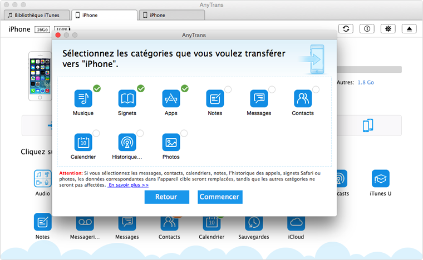Open Audio category in main window
Viewport: 423px width, 260px height.
(43, 178)
